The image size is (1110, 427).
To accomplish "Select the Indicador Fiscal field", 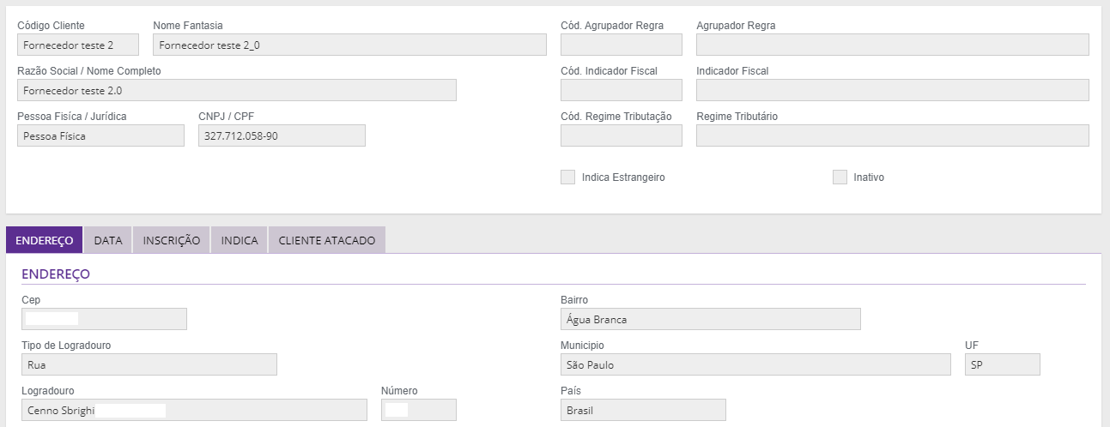I will pyautogui.click(x=892, y=90).
